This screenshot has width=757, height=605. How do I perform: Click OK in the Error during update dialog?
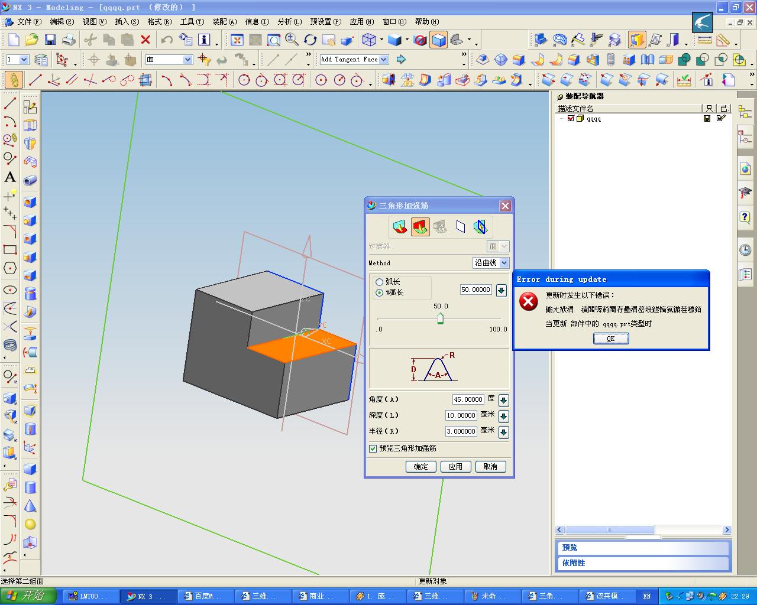(611, 339)
